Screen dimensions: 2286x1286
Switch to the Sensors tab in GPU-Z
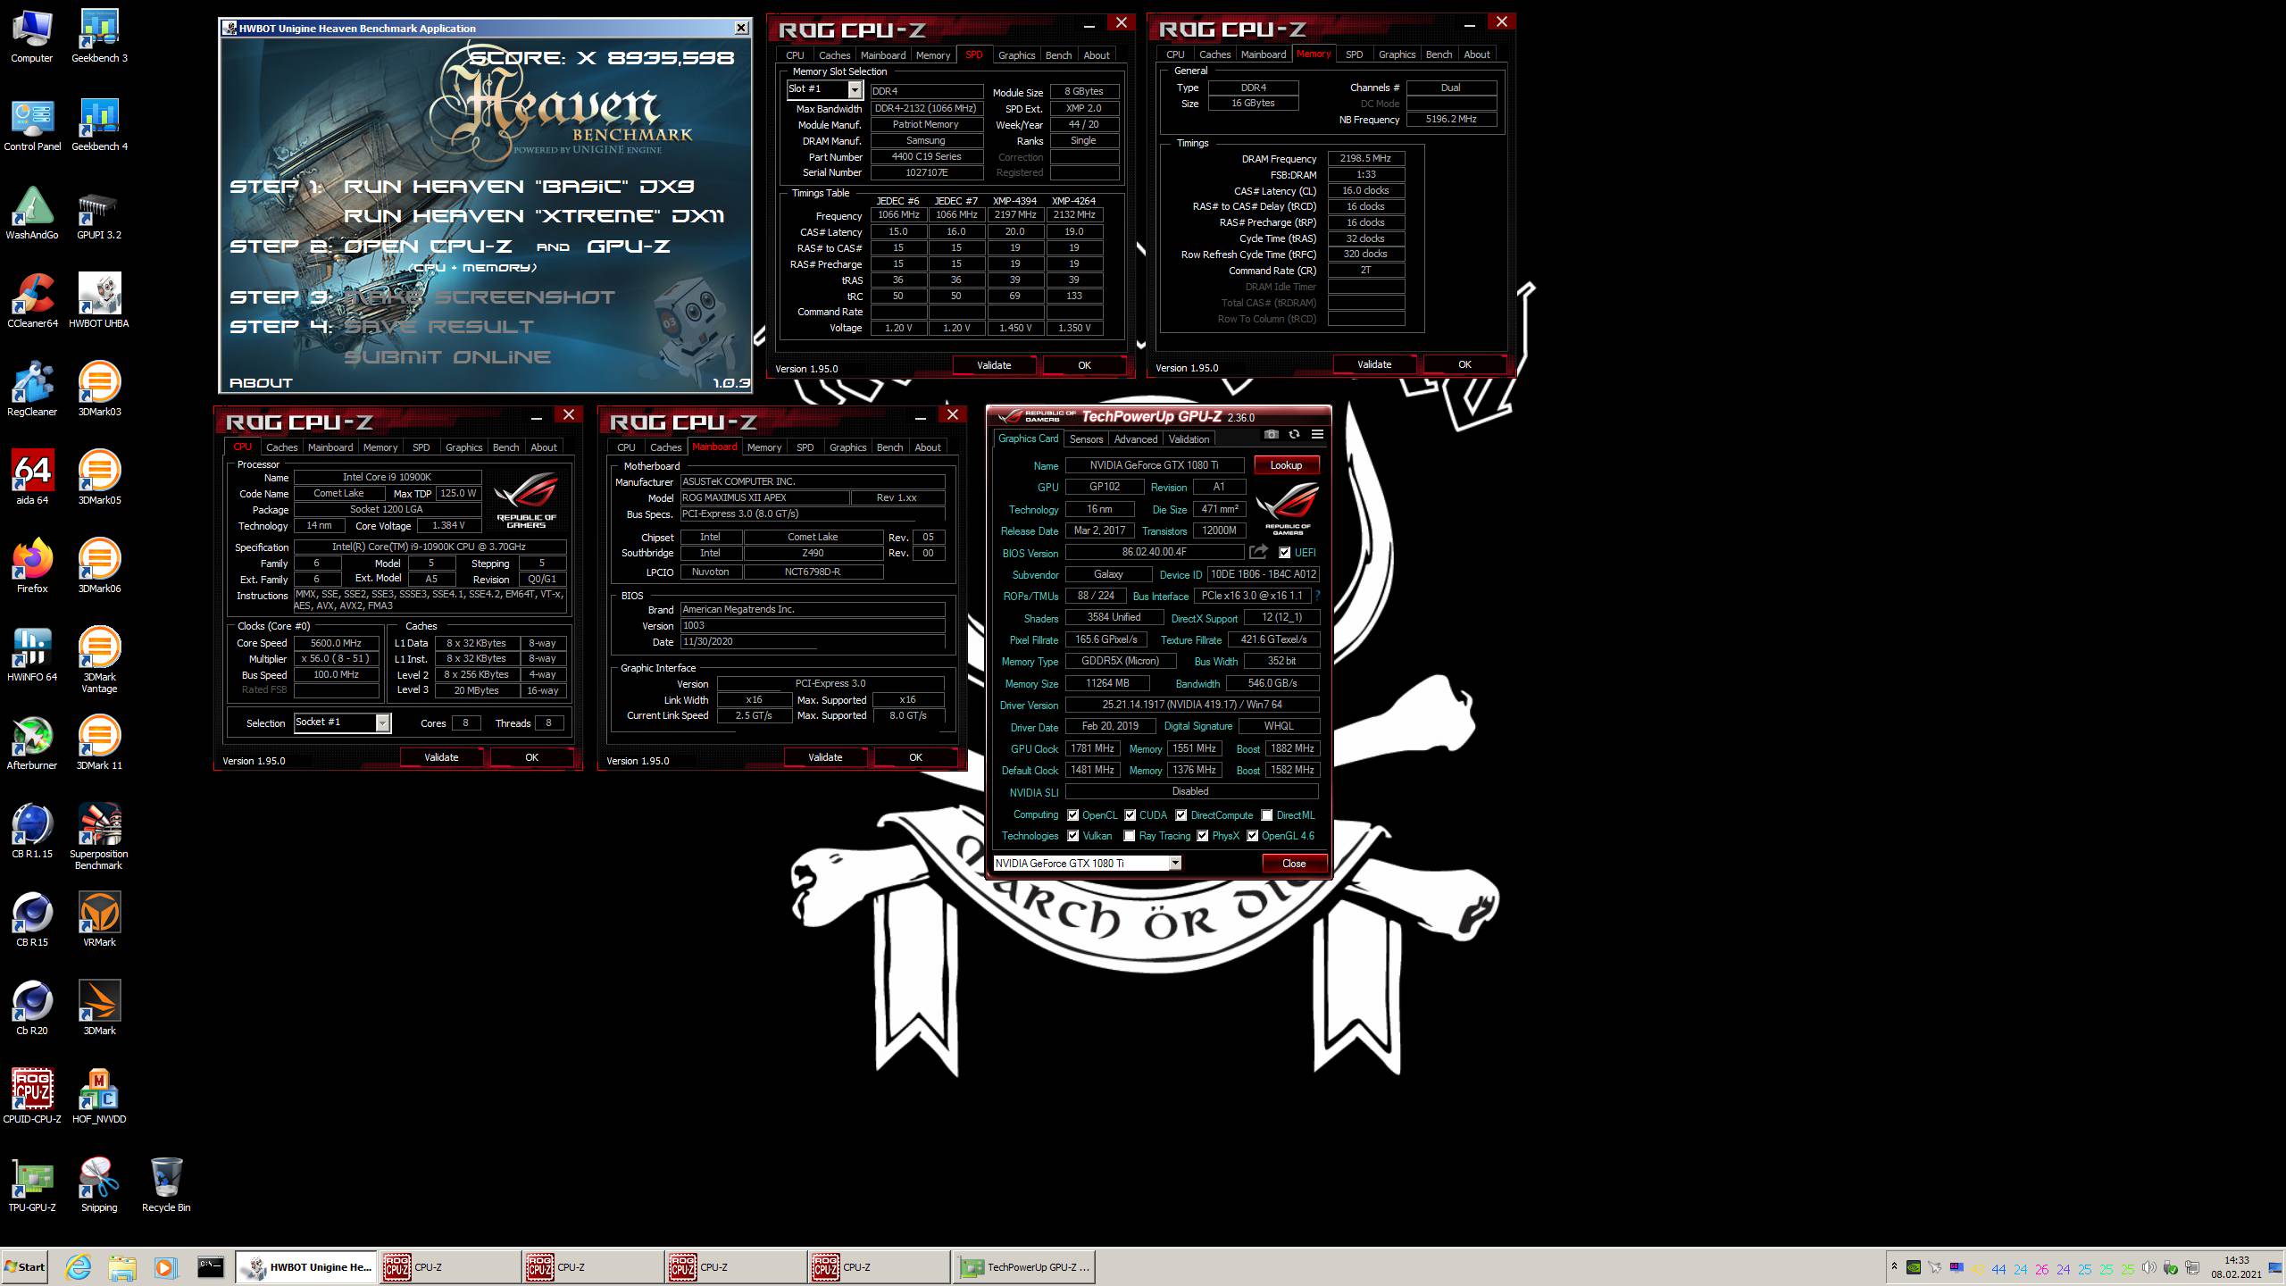(1086, 438)
